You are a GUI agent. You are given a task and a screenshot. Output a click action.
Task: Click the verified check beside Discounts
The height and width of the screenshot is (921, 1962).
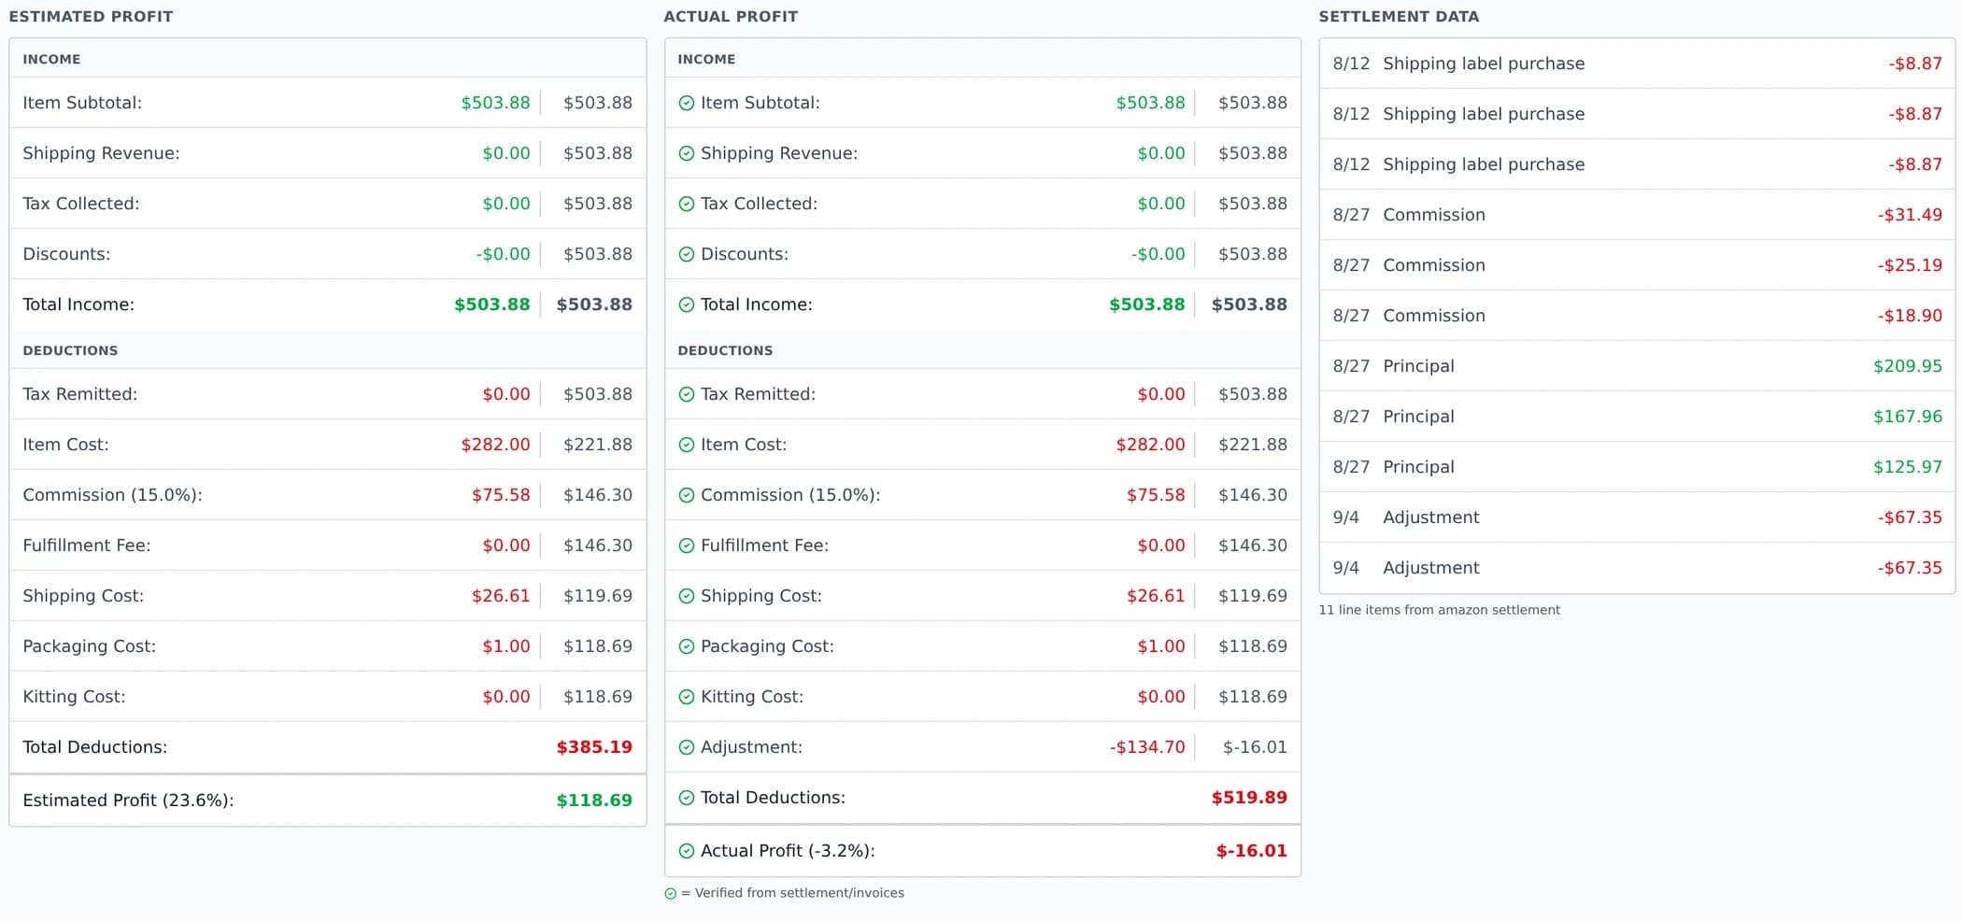click(x=686, y=255)
